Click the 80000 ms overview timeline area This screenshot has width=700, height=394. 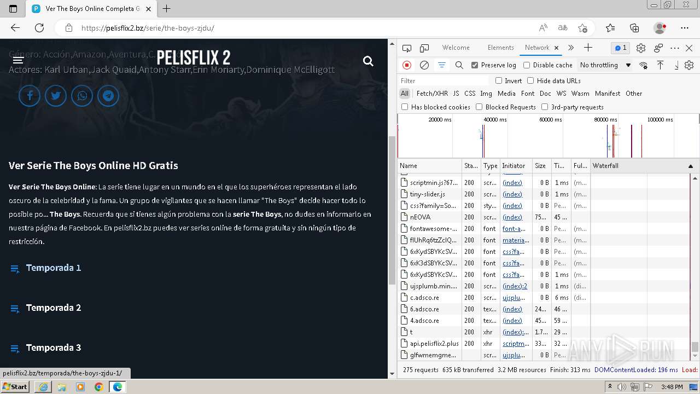click(x=605, y=119)
